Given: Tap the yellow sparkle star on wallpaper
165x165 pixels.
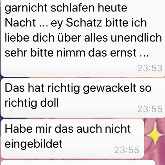Looking at the screenshot, I should point(155,135).
